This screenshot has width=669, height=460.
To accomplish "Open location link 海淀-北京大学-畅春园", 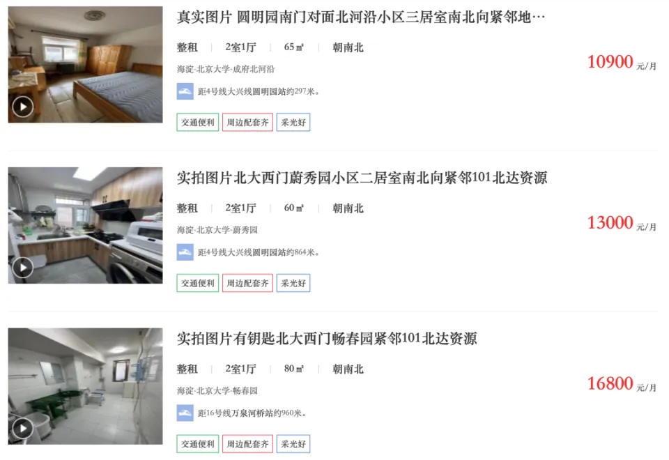I will click(217, 391).
